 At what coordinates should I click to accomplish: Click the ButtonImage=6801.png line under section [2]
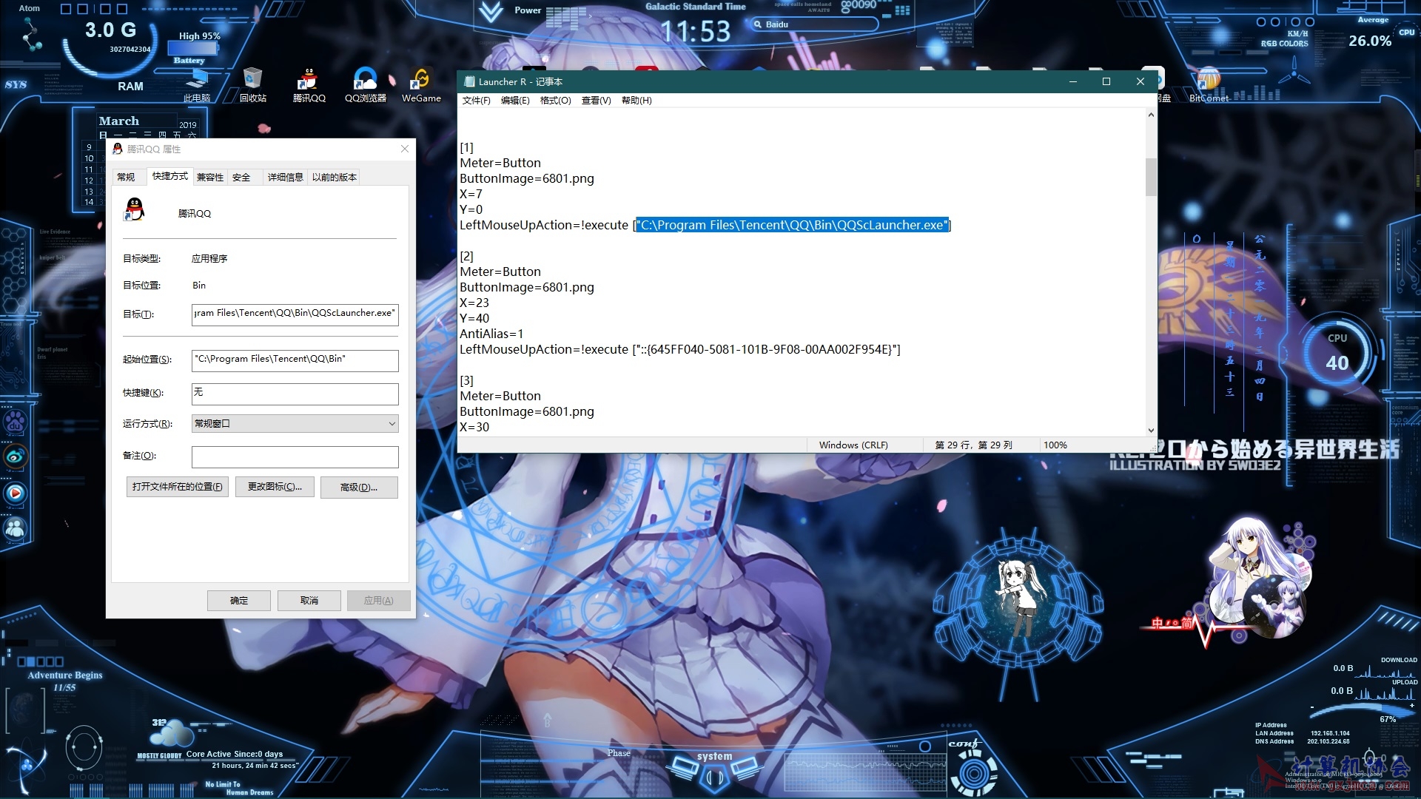pos(527,287)
